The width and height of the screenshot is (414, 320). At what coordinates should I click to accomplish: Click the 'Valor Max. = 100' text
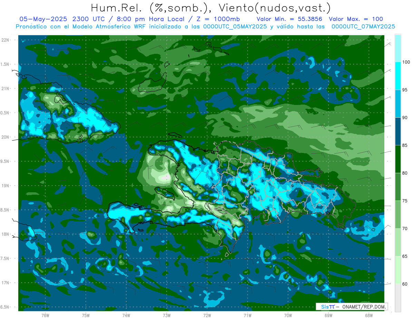pos(356,19)
